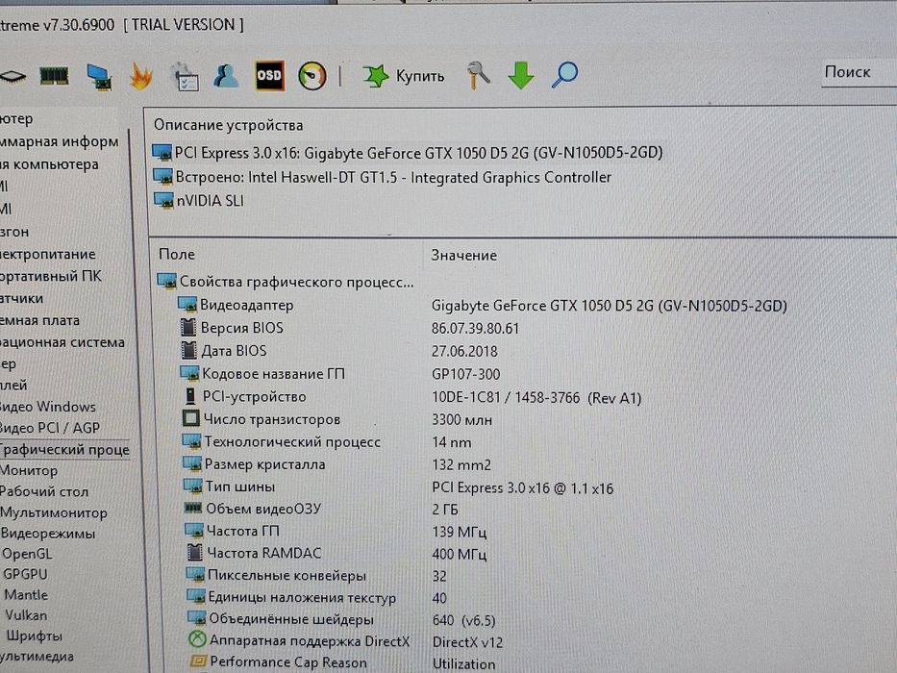Select the Версия BIOS field row
The image size is (897, 673).
(350, 328)
